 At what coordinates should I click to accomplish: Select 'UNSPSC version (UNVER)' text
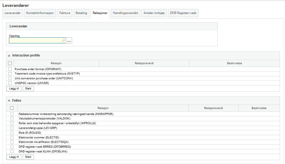click(x=32, y=83)
